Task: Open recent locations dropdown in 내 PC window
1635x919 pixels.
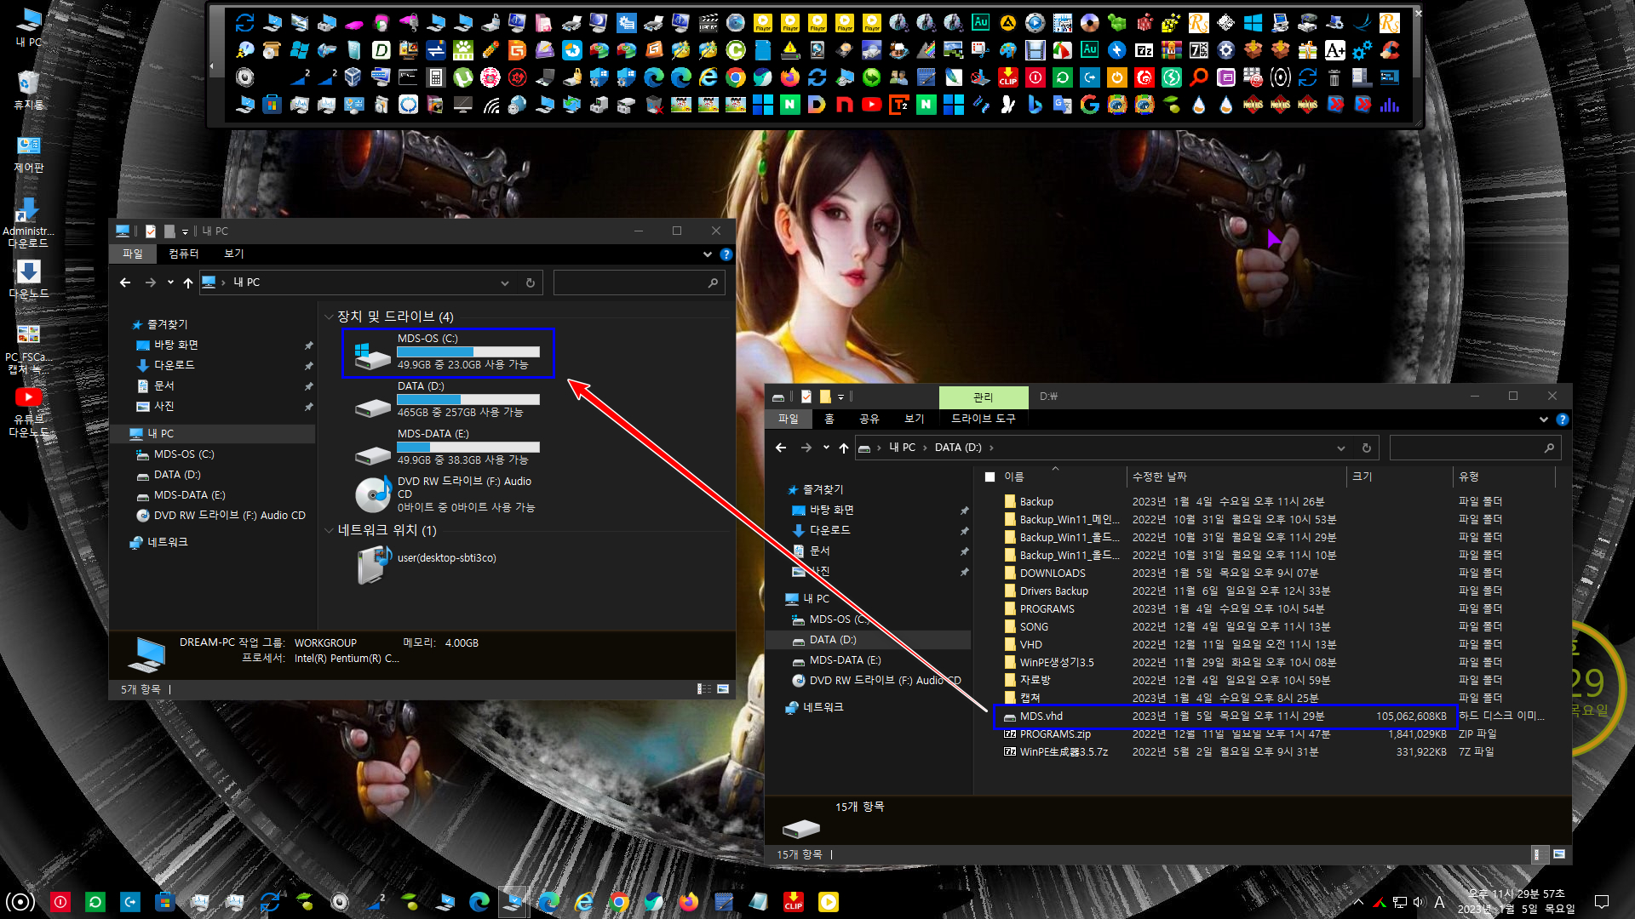Action: point(170,283)
